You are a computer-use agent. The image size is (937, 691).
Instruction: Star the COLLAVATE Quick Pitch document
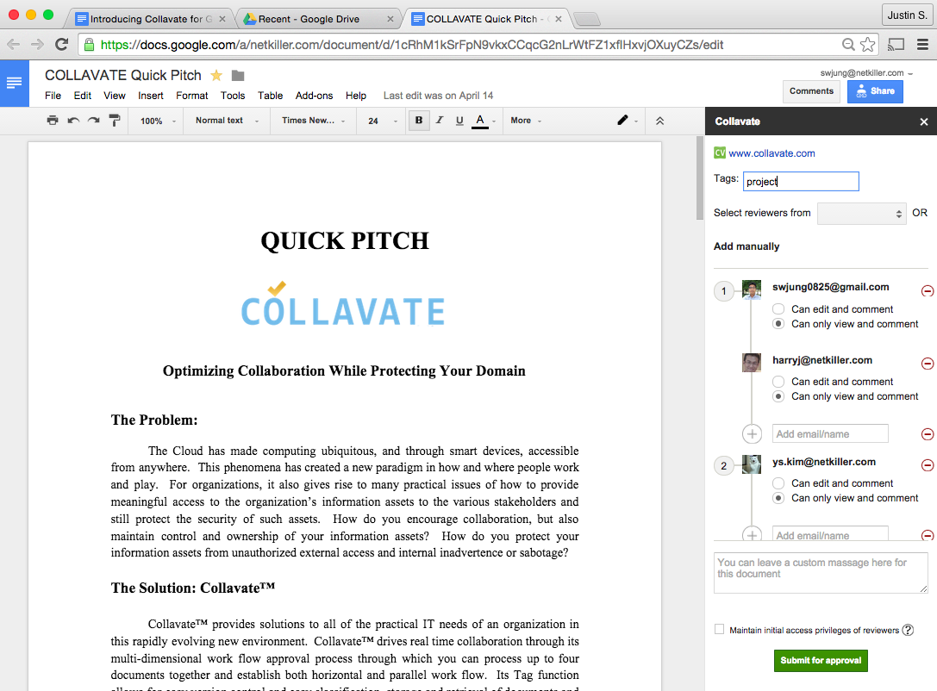tap(216, 76)
